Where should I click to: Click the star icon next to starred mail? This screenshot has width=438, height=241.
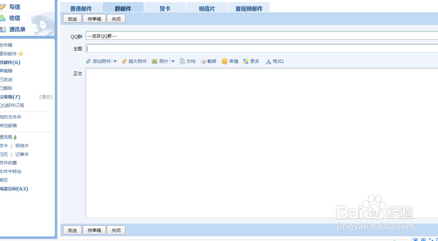pyautogui.click(x=21, y=53)
